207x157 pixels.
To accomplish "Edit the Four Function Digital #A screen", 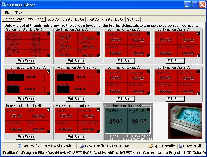I will tap(76, 137).
